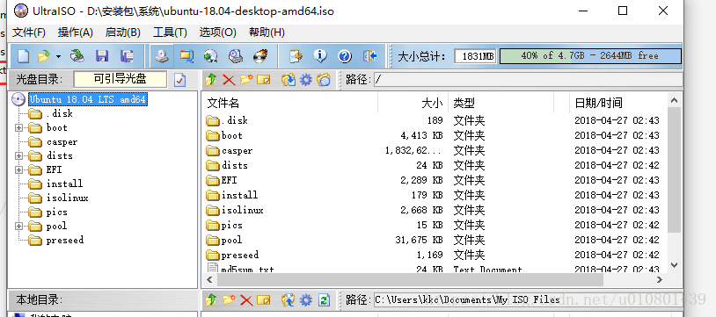Expand the EFI tree node
Image resolution: width=716 pixels, height=317 pixels.
point(18,169)
